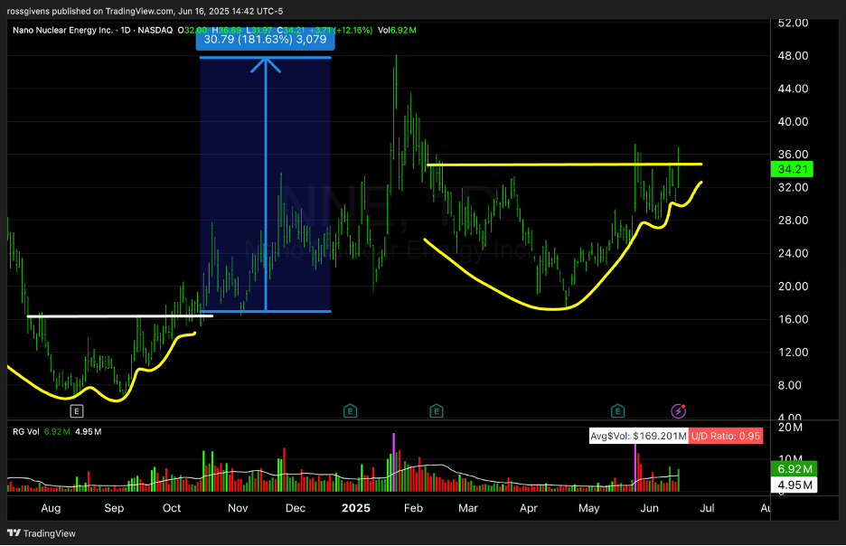This screenshot has height=546, width=846.
Task: Click the 1D interval in the chart legend
Action: (125, 30)
